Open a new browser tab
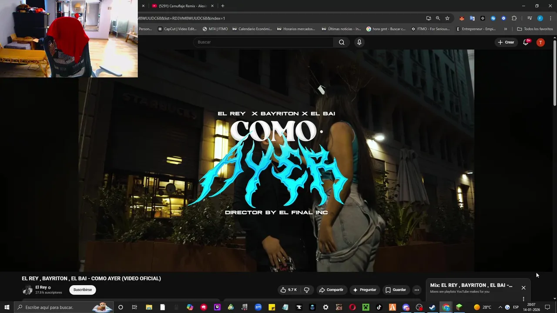557x313 pixels. [223, 6]
